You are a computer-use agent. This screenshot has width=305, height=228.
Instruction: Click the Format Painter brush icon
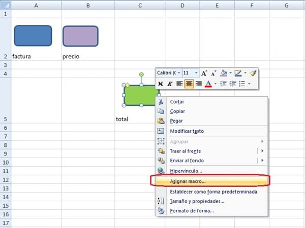(x=253, y=73)
